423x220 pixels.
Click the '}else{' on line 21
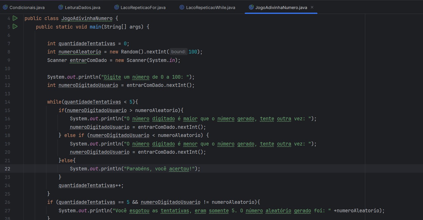pos(67,161)
